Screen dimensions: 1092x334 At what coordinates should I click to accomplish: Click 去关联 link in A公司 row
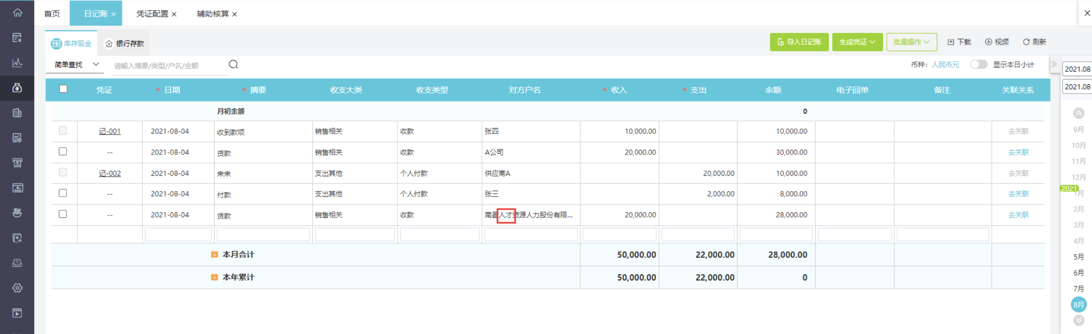pos(1018,152)
